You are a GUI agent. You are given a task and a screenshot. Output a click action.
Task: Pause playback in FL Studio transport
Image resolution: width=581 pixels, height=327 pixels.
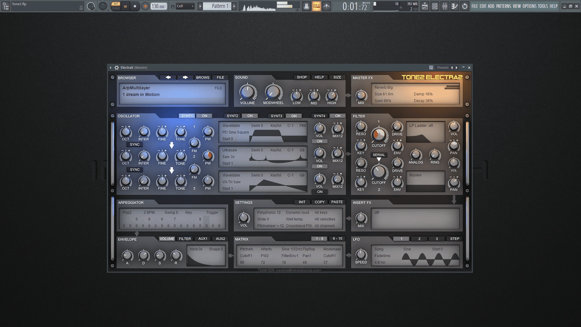pos(126,6)
